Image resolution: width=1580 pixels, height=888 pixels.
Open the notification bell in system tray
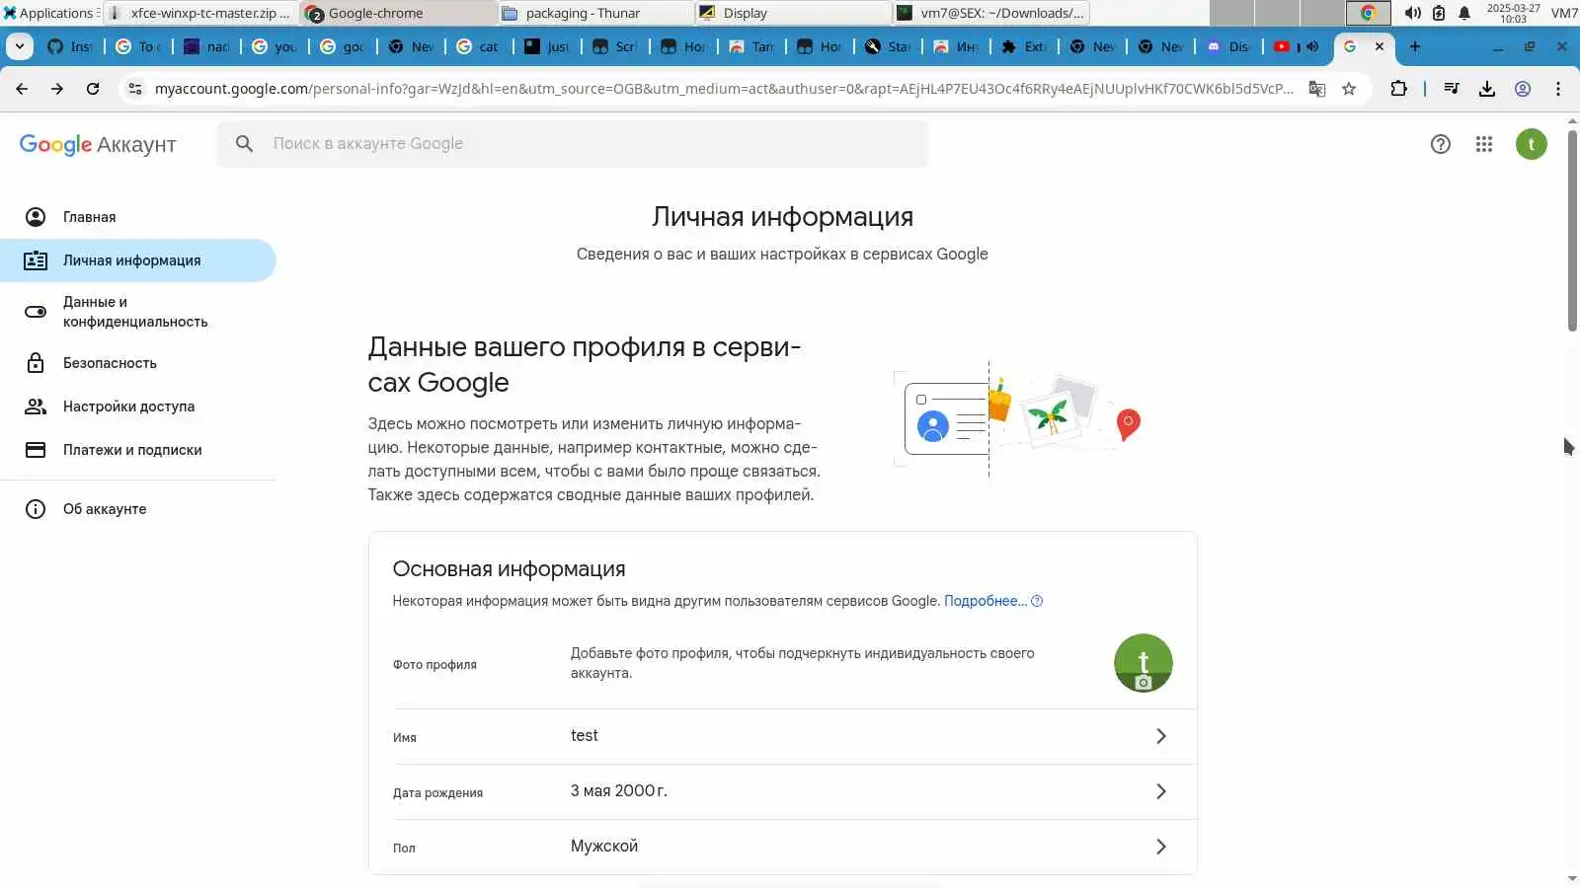(1464, 13)
